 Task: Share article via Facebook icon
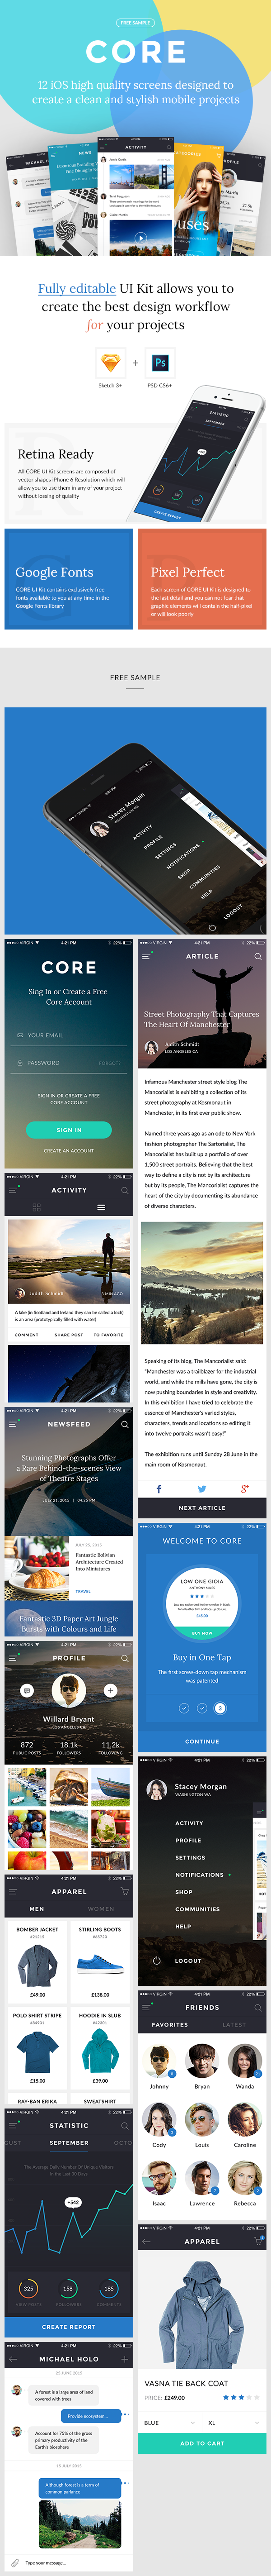click(x=159, y=1489)
